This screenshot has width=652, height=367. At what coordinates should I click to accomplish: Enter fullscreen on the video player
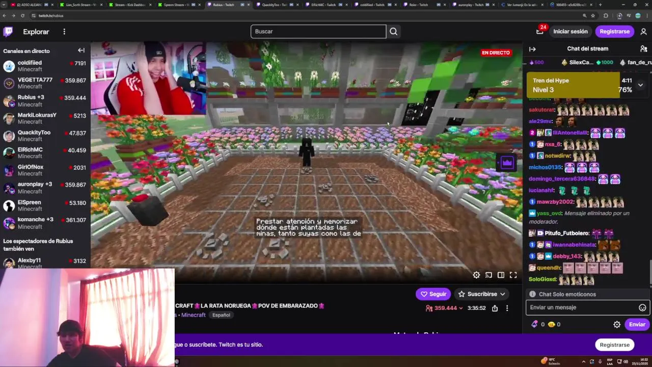[513, 275]
